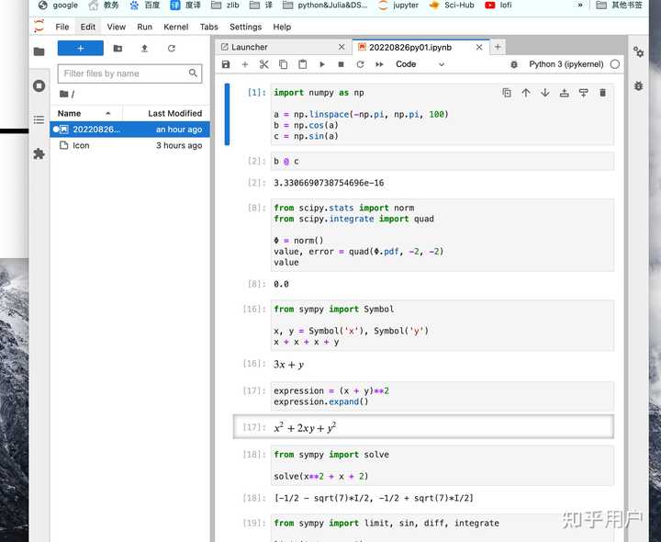Run the selected cell with the play button
The height and width of the screenshot is (542, 661).
point(321,64)
